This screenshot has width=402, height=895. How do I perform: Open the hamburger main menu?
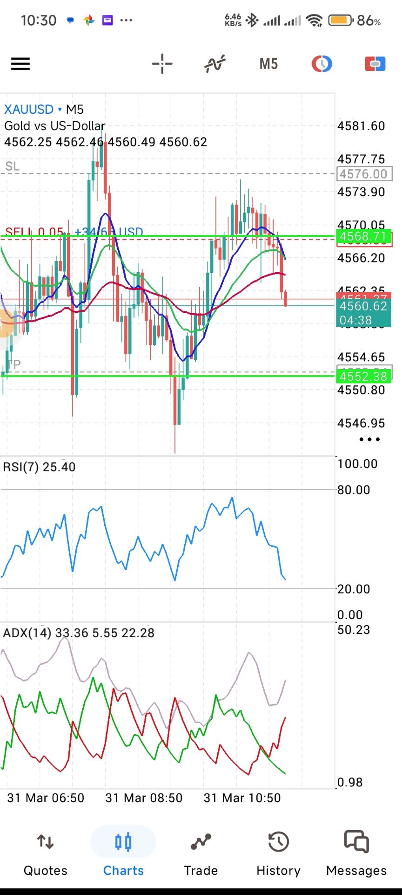coord(20,64)
